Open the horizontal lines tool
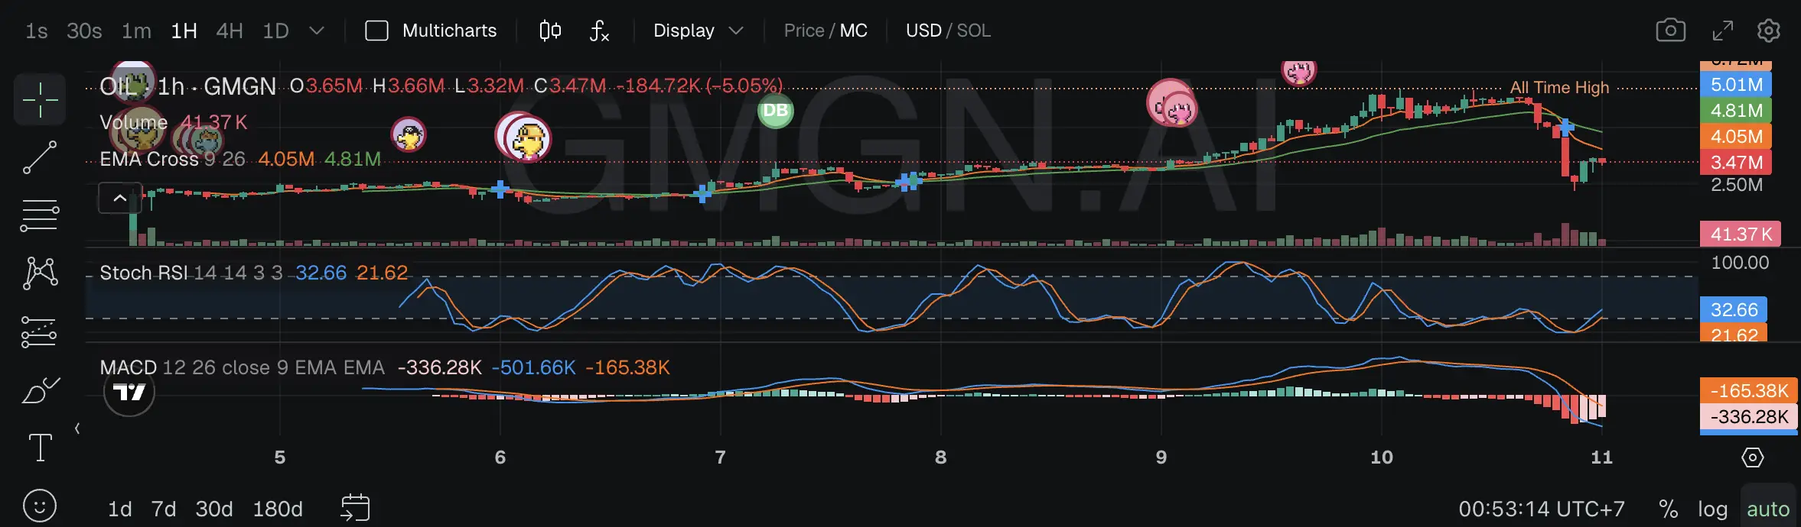The width and height of the screenshot is (1801, 527). point(39,215)
